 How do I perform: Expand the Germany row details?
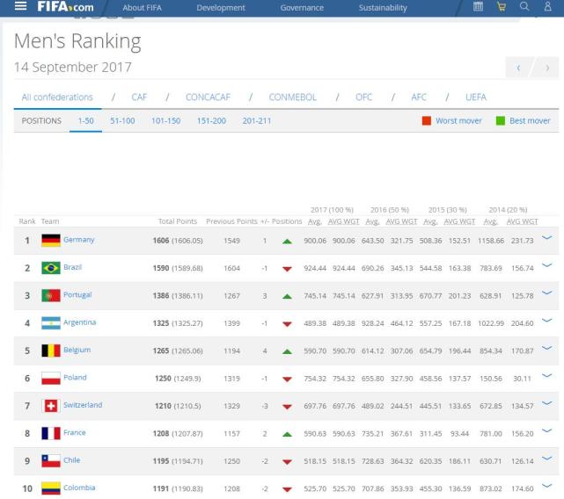[x=546, y=238]
